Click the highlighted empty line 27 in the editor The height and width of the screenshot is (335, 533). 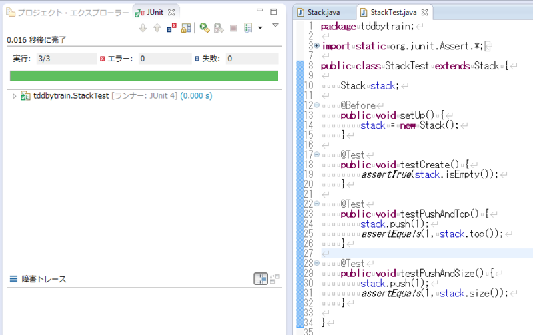427,254
